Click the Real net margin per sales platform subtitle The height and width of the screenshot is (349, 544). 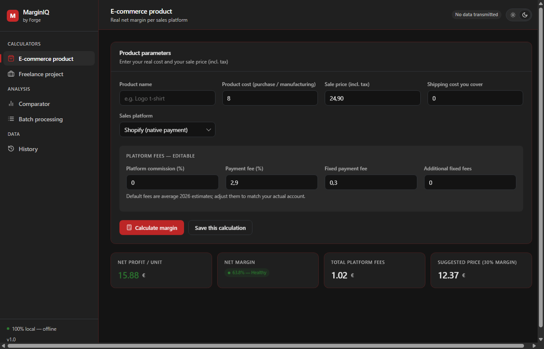click(149, 20)
